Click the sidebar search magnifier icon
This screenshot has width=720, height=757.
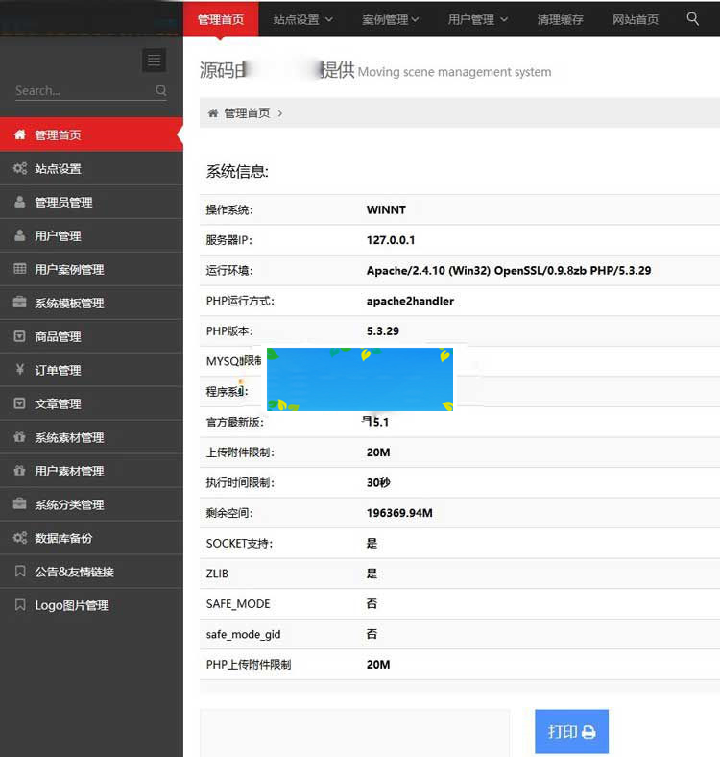160,91
